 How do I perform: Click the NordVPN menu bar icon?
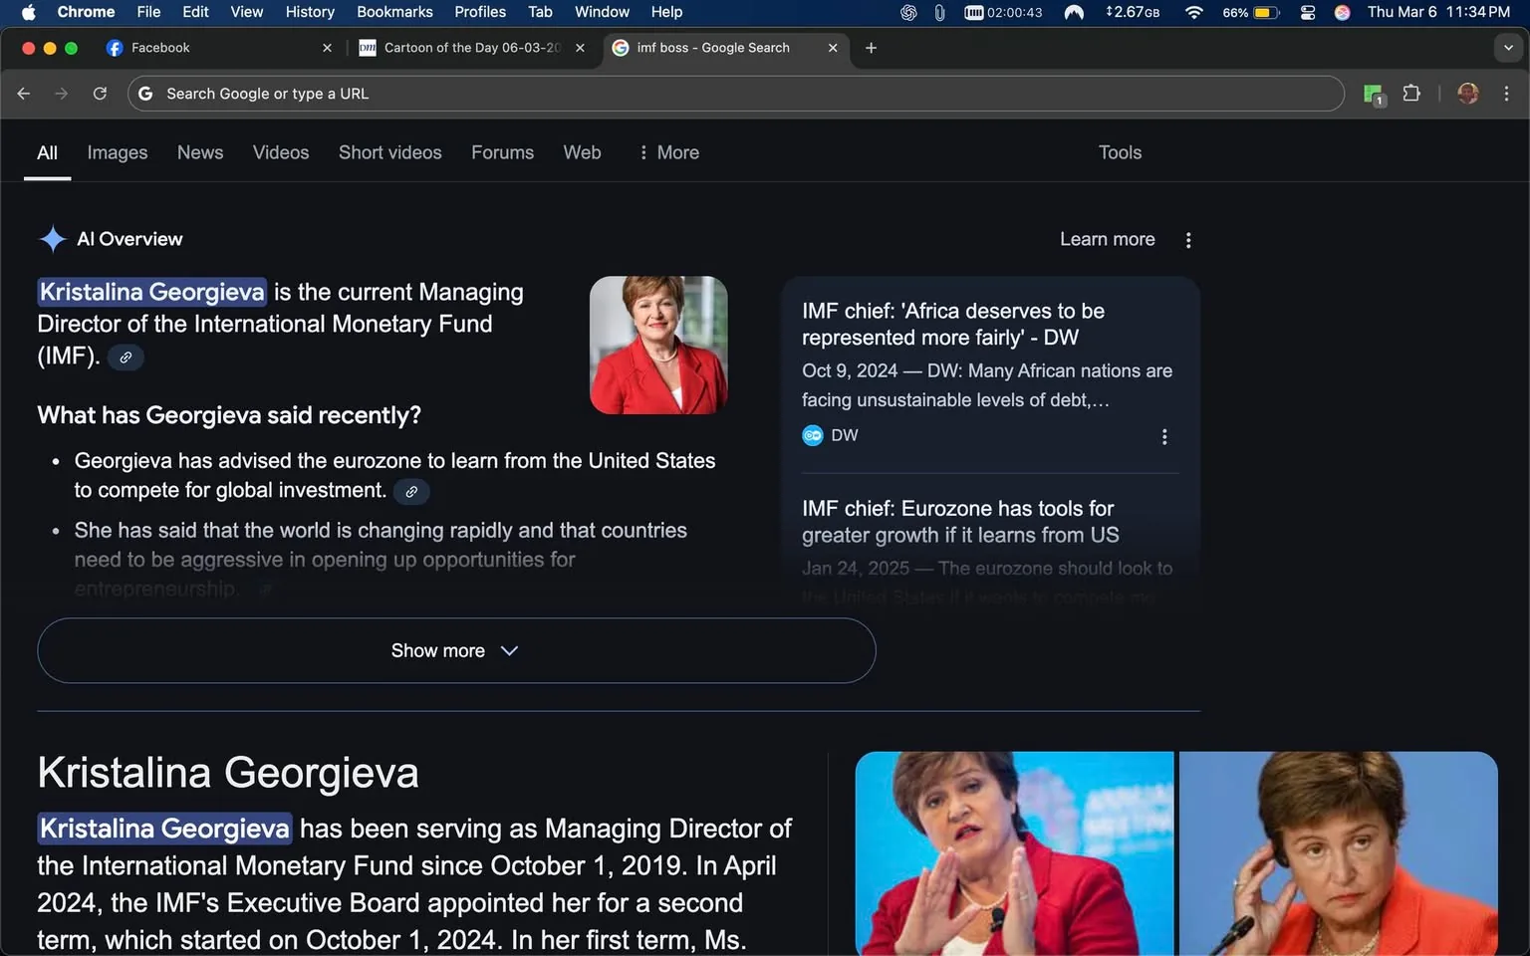[1074, 13]
